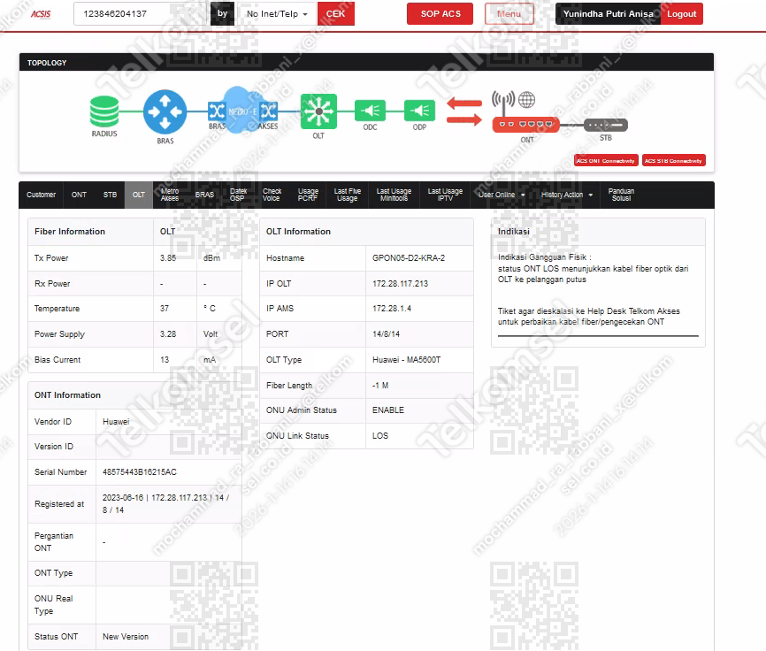Screen dimensions: 766x651
Task: Click the globe icon above ONT
Action: click(526, 100)
